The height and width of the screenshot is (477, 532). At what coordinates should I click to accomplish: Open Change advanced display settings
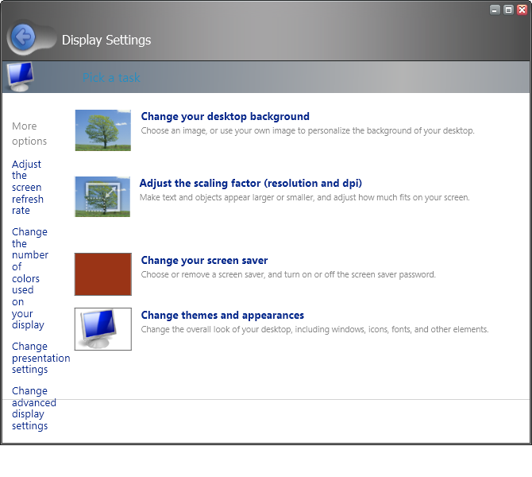(33, 408)
